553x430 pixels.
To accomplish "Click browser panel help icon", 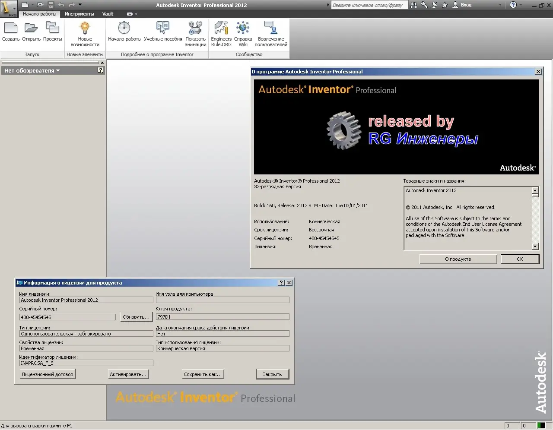I will point(101,70).
